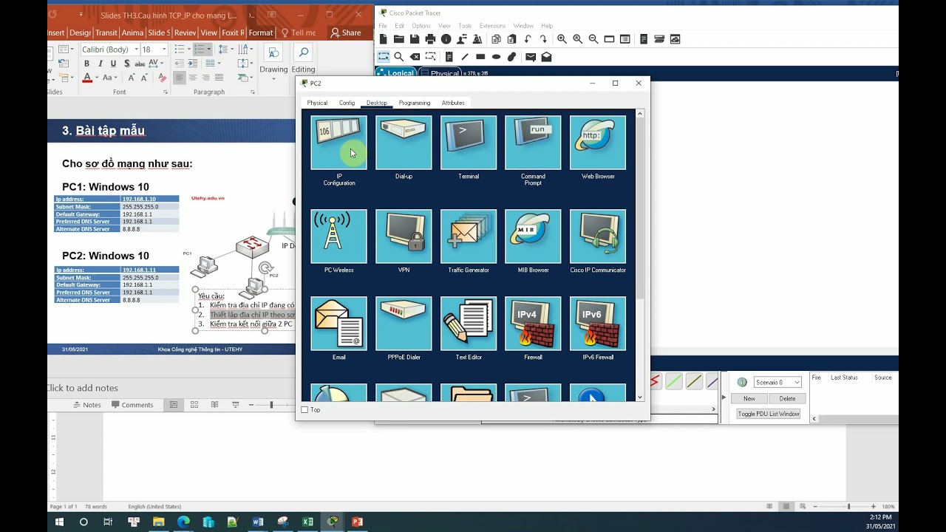Screen dimensions: 946x532
Task: Open PC Wireless app in PC2
Action: tap(338, 236)
